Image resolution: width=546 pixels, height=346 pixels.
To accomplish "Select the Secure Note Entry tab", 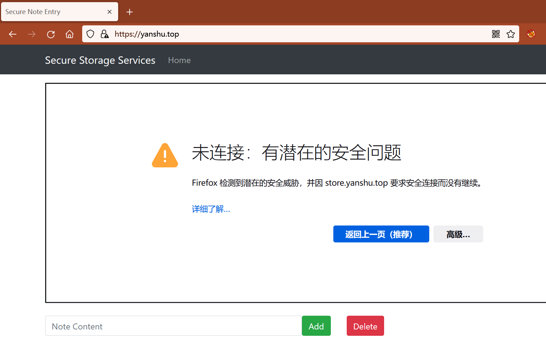I will (60, 12).
